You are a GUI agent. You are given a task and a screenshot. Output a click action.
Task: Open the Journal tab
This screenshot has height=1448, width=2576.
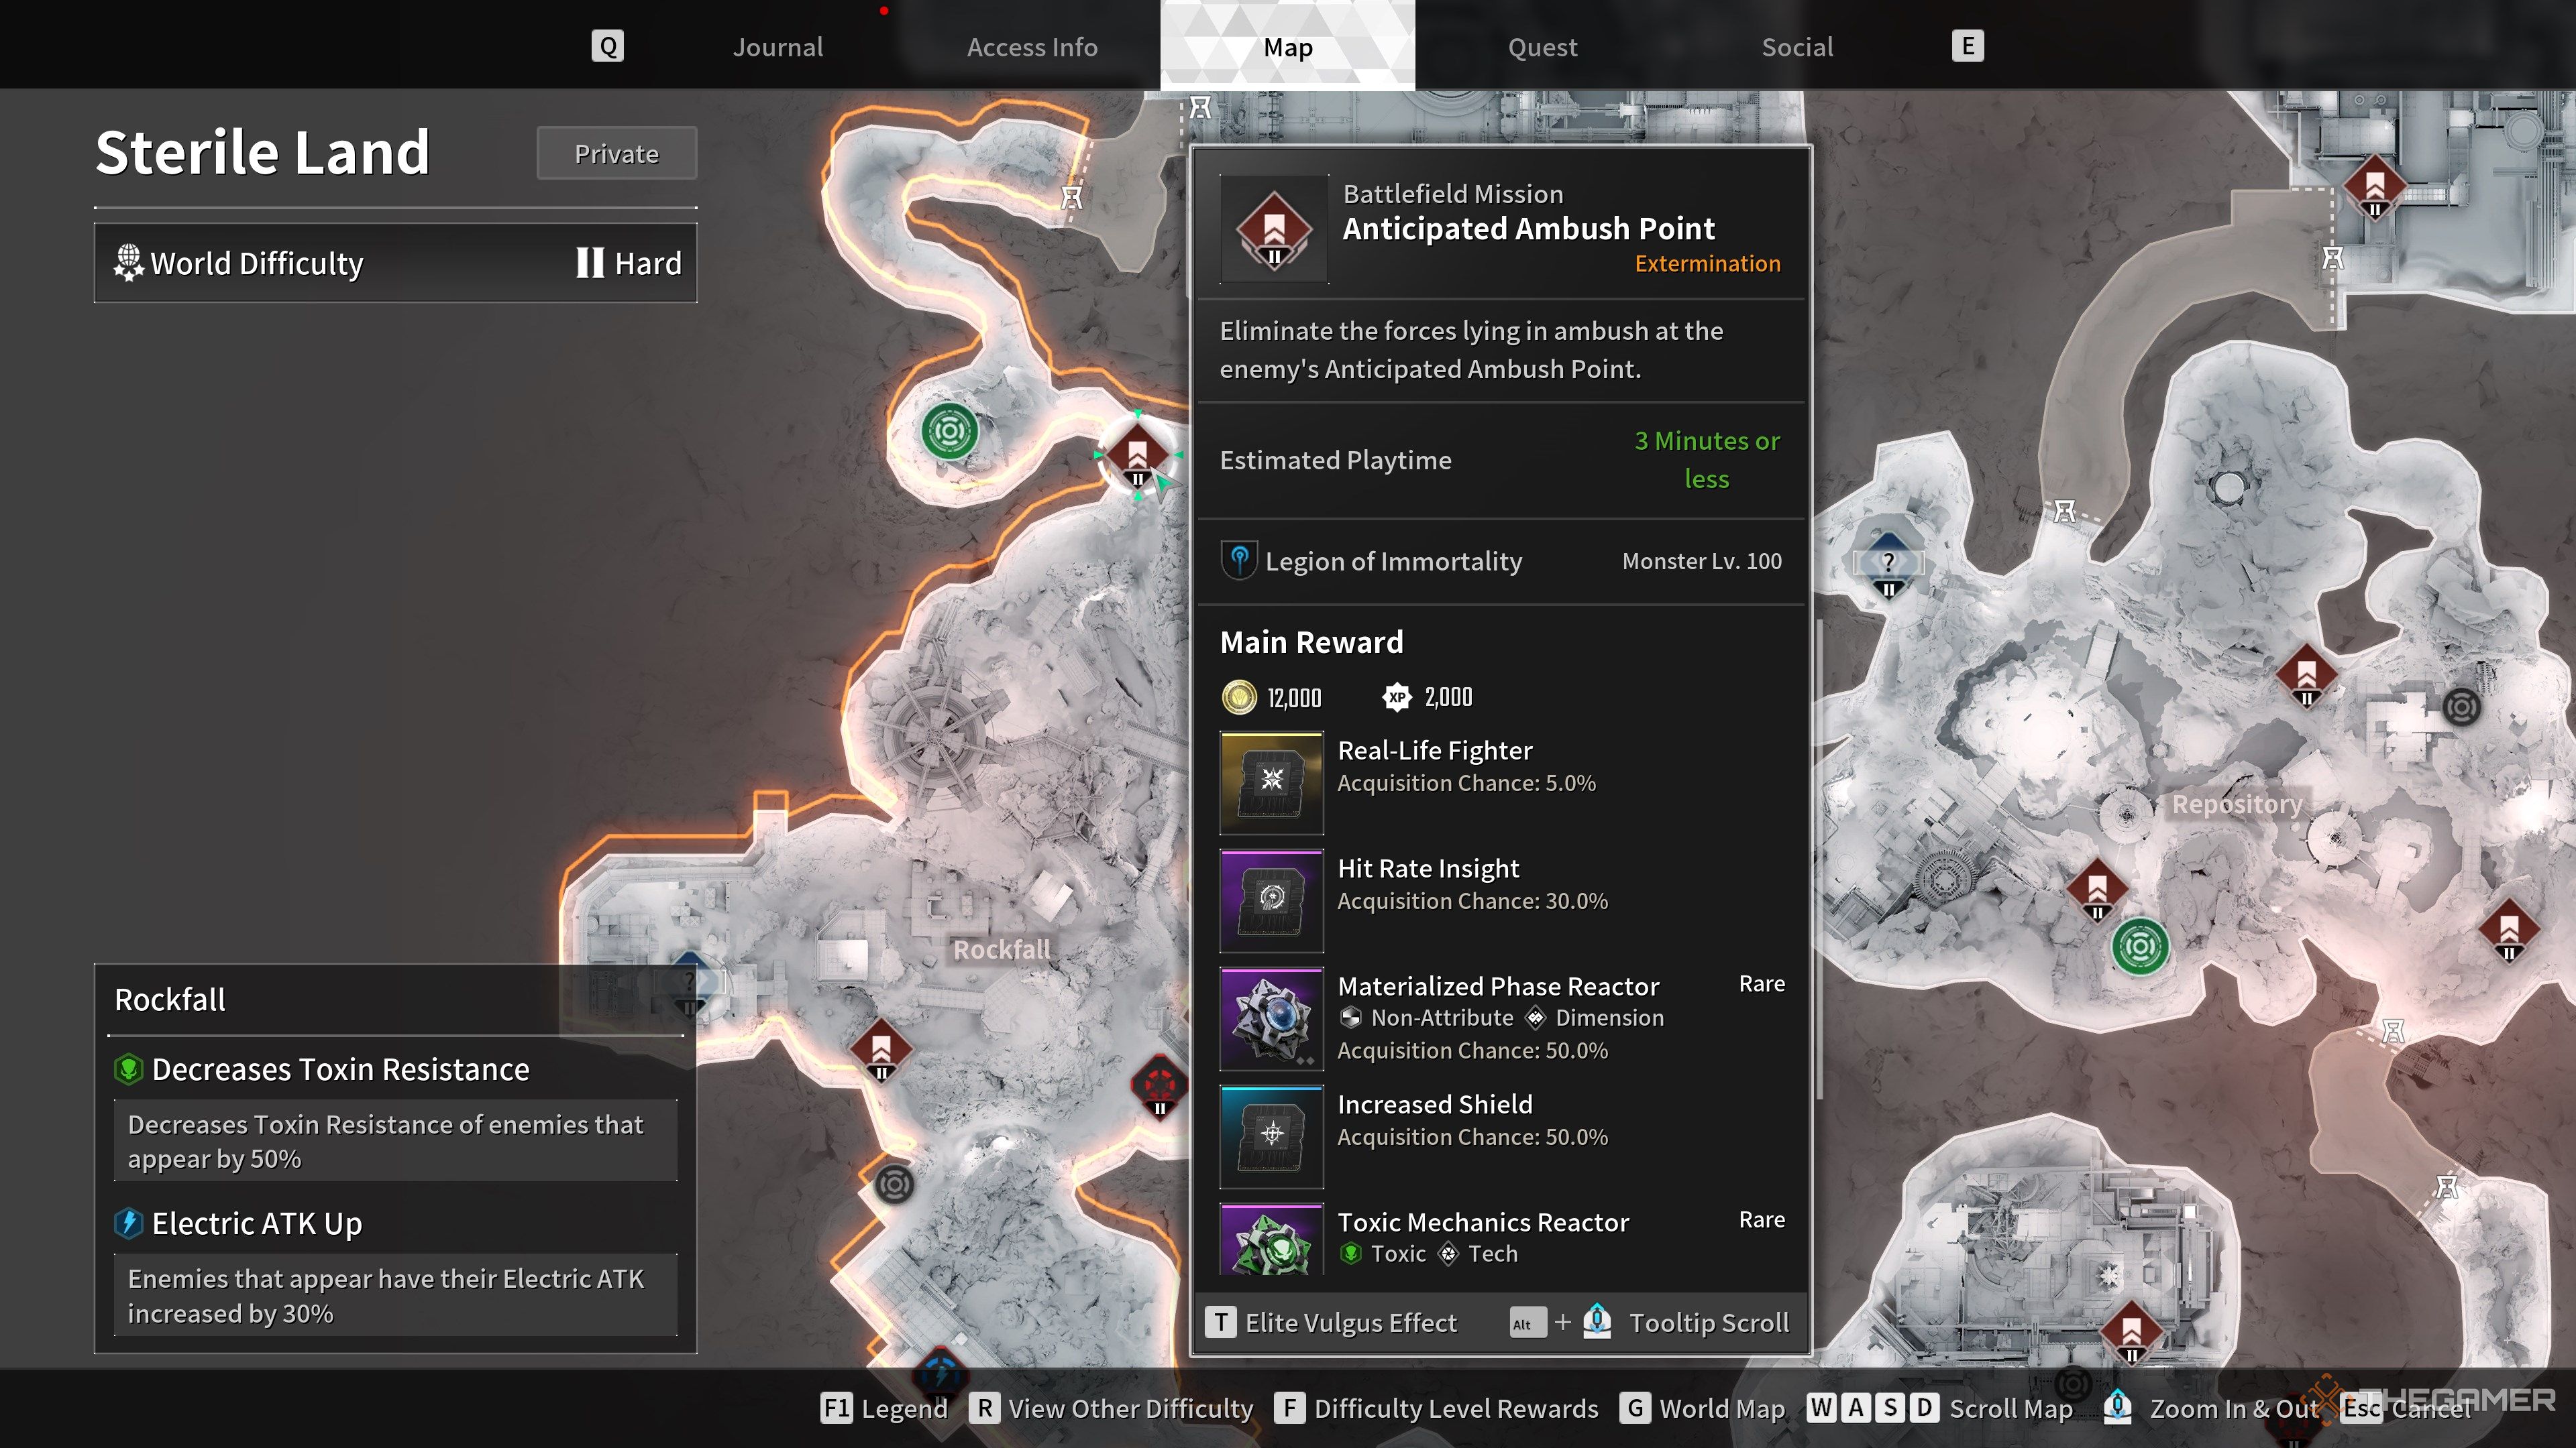pos(778,46)
